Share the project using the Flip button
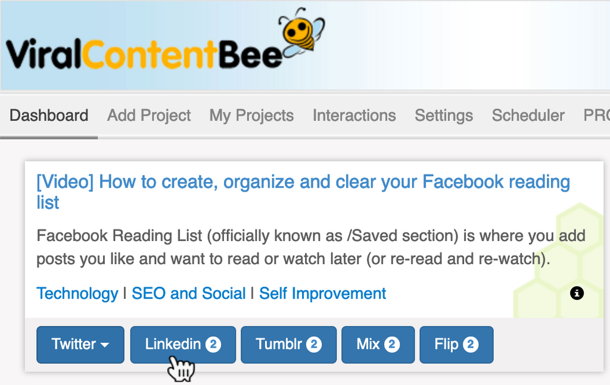Viewport: 610px width, 385px height. coord(447,345)
